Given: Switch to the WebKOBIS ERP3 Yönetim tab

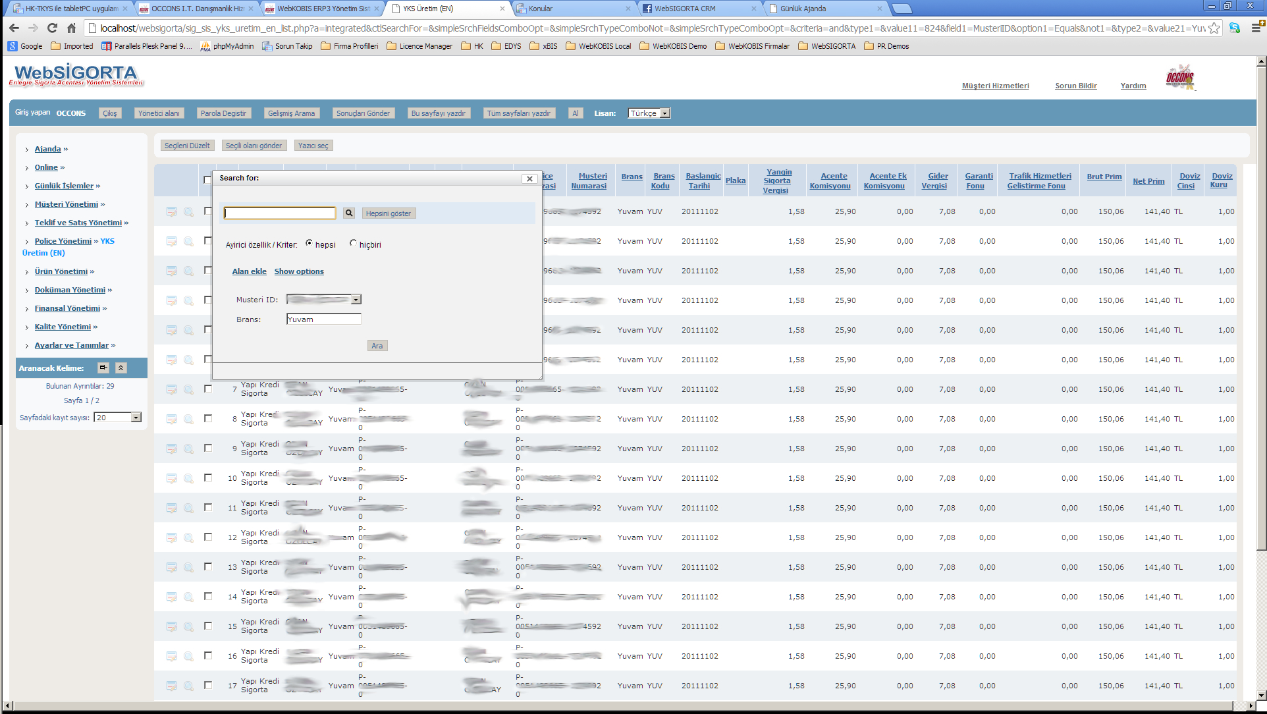Looking at the screenshot, I should tap(322, 9).
